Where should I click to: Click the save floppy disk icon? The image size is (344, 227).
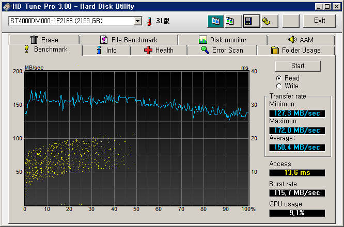click(x=252, y=21)
